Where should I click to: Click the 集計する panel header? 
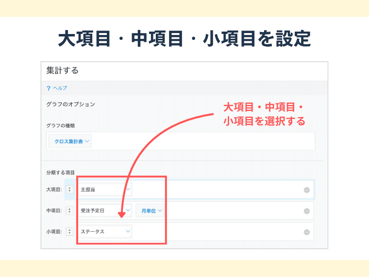pyautogui.click(x=63, y=70)
